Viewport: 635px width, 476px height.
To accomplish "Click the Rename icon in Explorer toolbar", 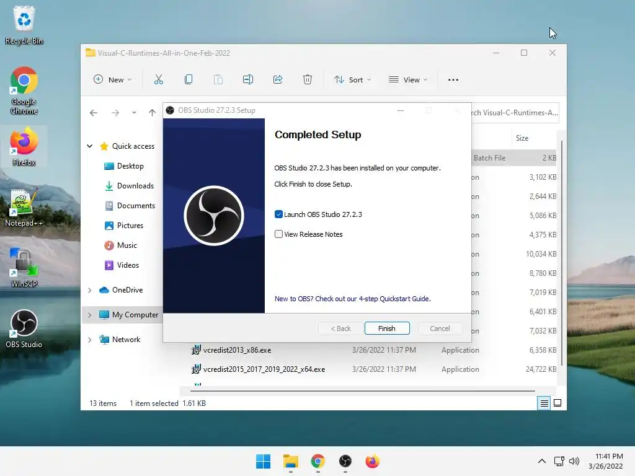I will point(248,80).
